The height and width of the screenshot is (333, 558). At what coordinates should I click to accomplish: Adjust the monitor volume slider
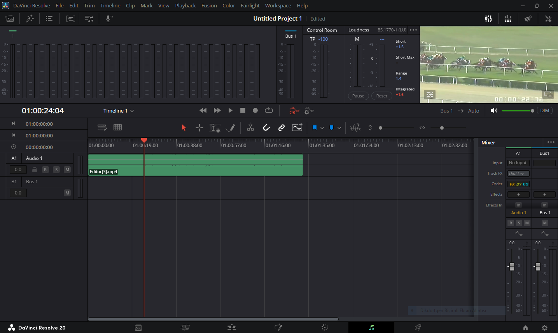(x=518, y=111)
